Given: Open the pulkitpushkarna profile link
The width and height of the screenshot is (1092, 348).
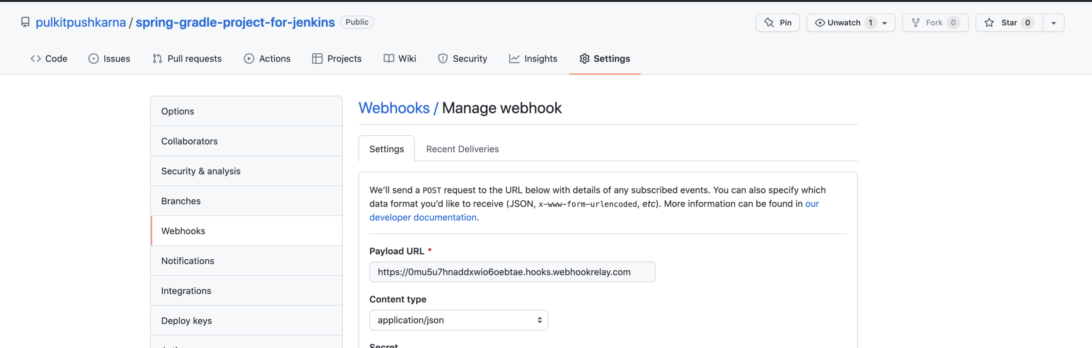Looking at the screenshot, I should point(81,22).
